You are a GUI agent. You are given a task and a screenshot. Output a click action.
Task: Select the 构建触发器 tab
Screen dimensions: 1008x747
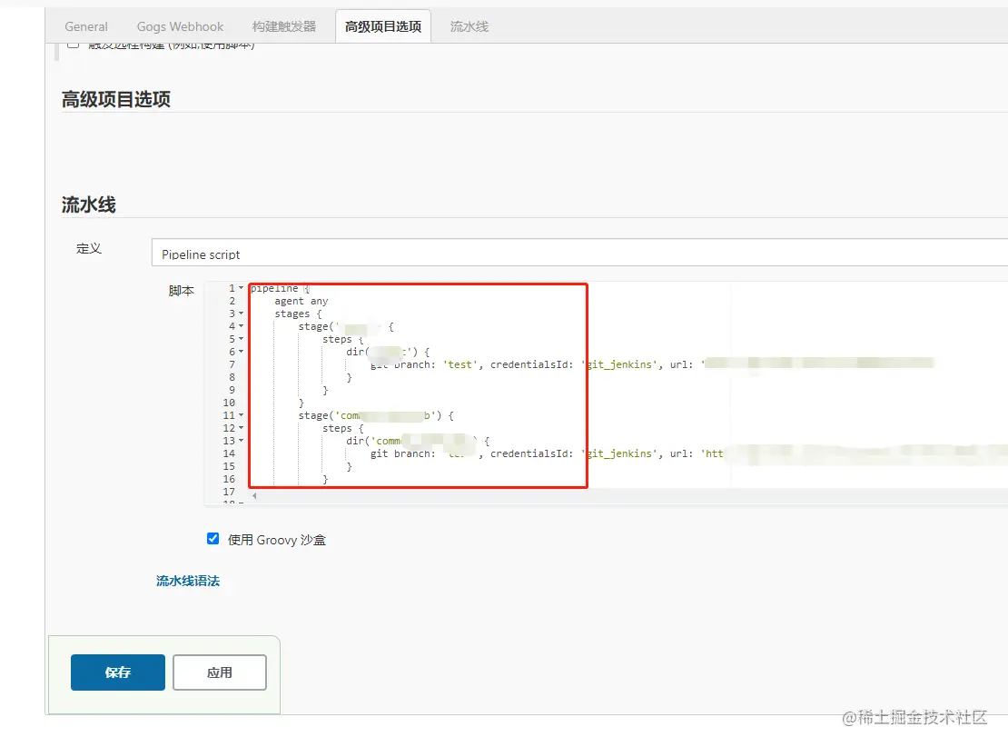283,26
